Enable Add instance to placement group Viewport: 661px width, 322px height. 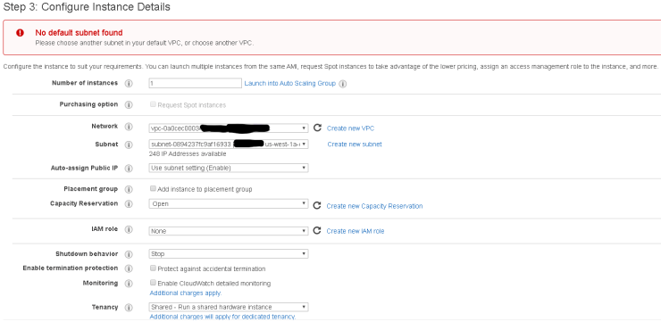click(153, 188)
